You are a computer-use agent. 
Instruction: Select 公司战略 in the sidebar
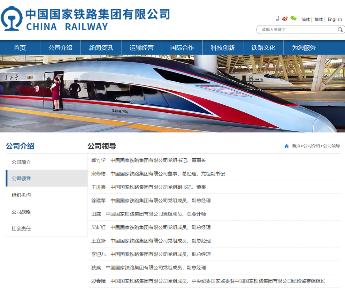click(47, 212)
